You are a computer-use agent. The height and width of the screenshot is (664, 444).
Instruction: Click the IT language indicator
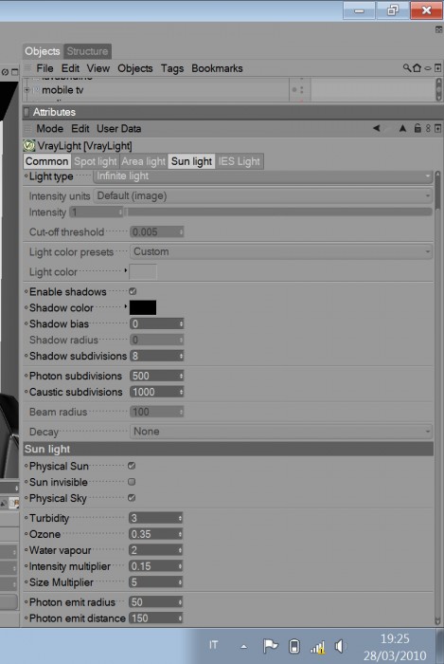[x=213, y=645]
